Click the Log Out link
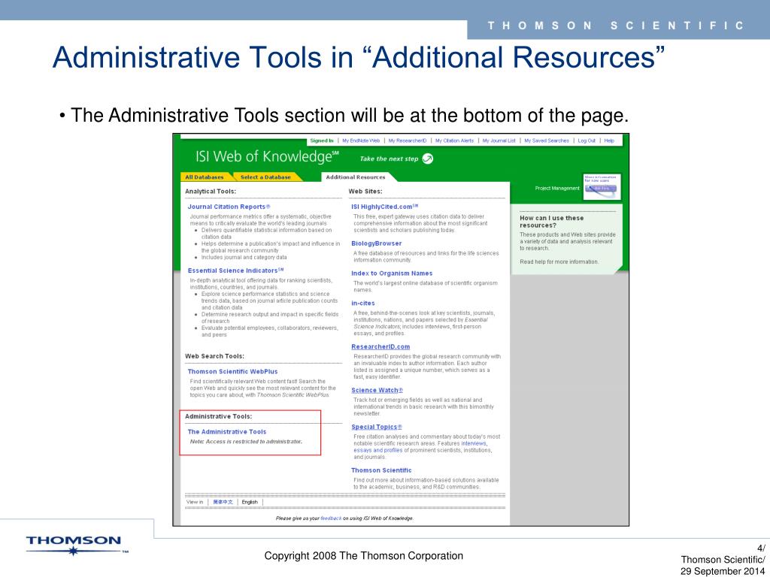 587,140
